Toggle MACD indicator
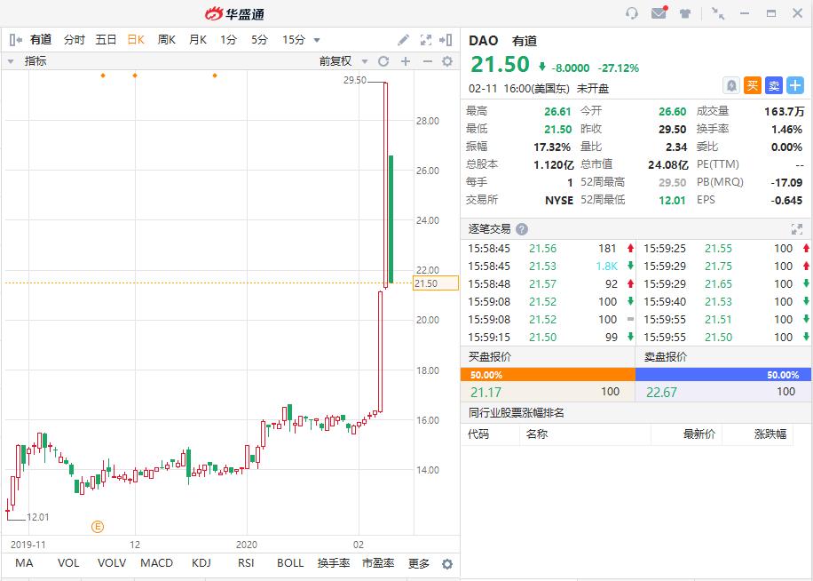This screenshot has height=581, width=813. coord(156,563)
